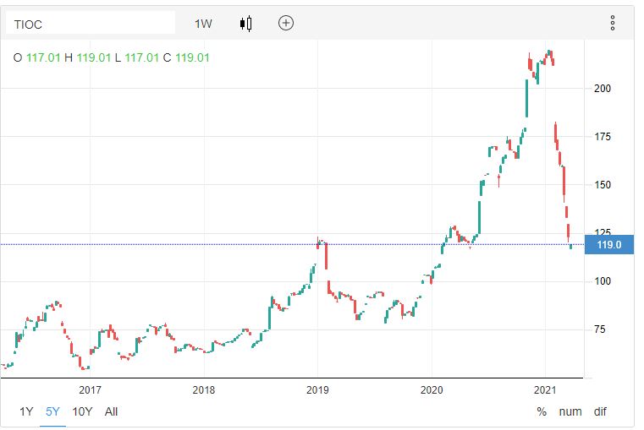Toggle dif scale mode
Viewport: 644px width, 430px height.
coord(600,411)
